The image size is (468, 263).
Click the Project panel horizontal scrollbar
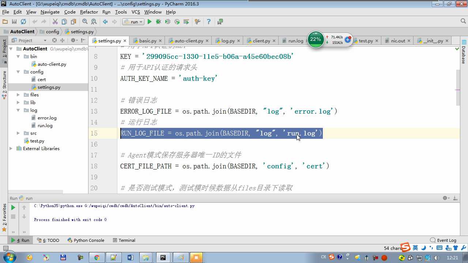click(x=35, y=192)
